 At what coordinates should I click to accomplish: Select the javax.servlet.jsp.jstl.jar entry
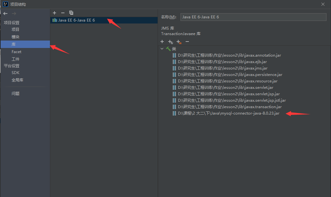coord(232,100)
